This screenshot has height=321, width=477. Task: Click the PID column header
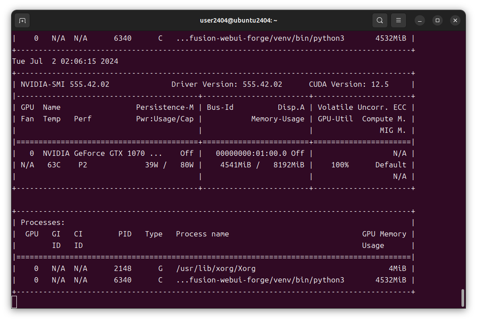tap(125, 234)
